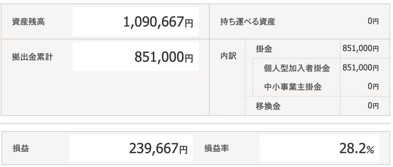Click the 移換金 row label
Viewport: 393px width, 167px height.
click(268, 106)
